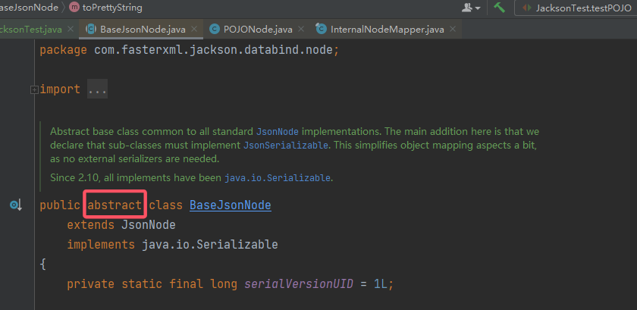The image size is (637, 310).
Task: Click the BaseJsonNode class name link
Action: click(230, 205)
